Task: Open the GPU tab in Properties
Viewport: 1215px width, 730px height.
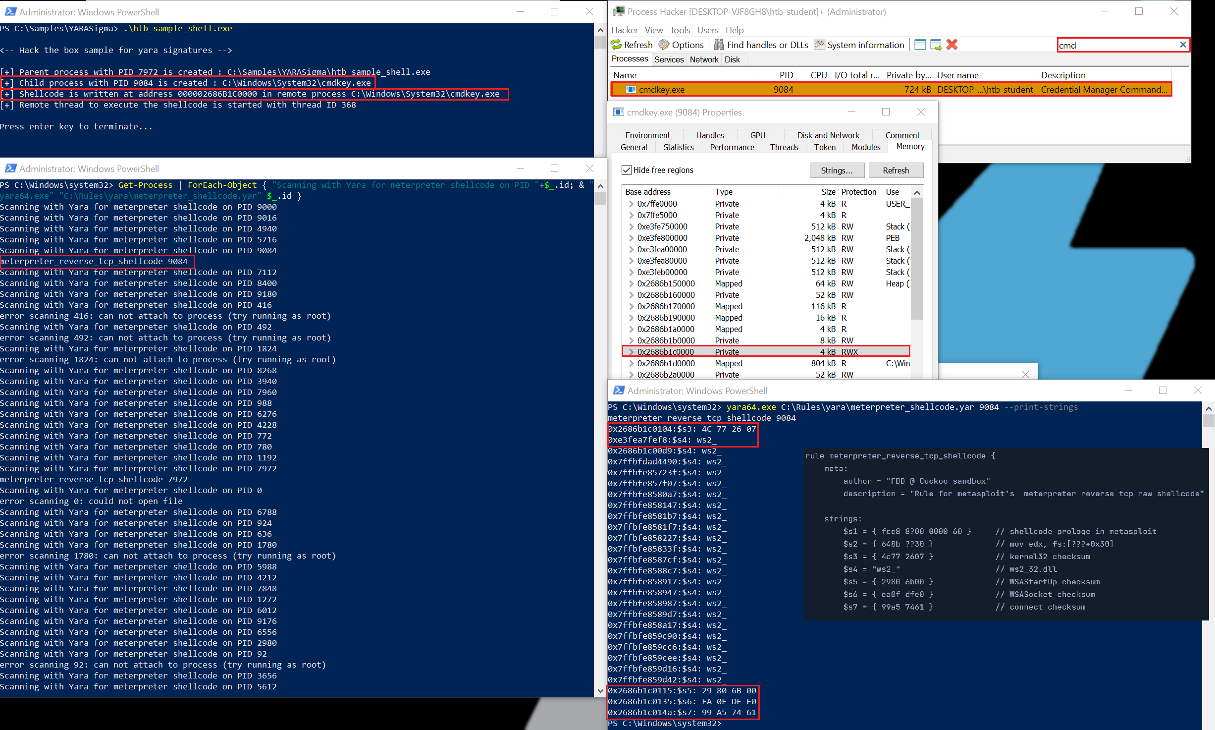Action: pos(757,135)
